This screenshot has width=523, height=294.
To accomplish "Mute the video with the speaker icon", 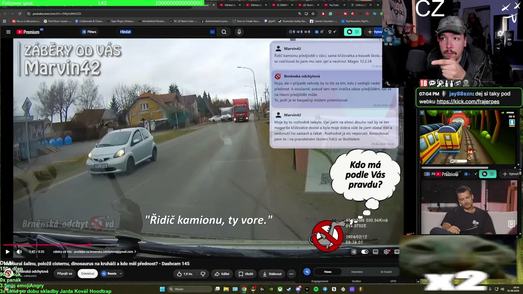I will [19, 252].
